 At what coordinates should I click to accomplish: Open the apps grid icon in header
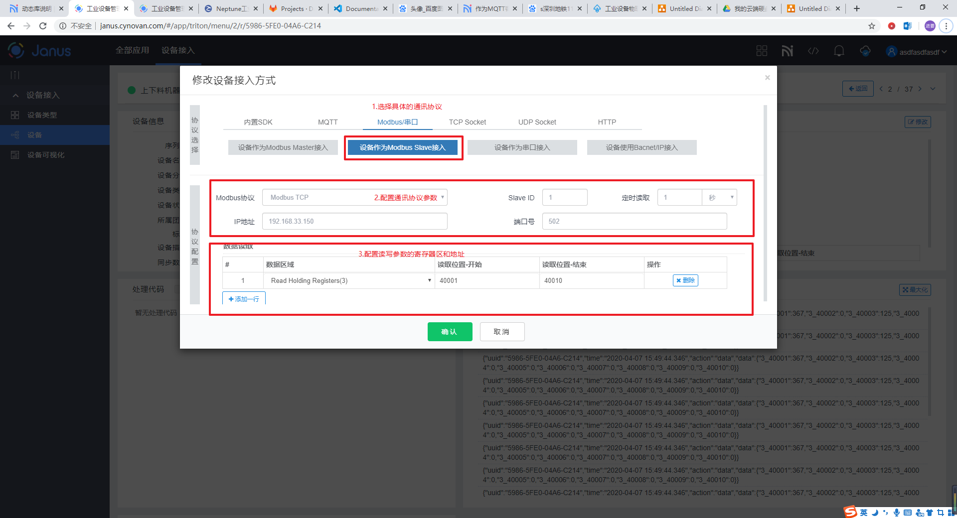click(x=762, y=51)
